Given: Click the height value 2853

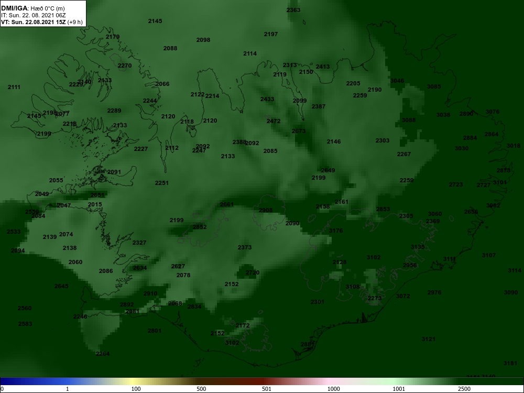Looking at the screenshot, I should (383, 209).
